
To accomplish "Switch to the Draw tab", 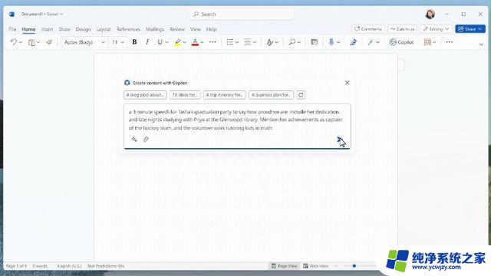I will [x=64, y=29].
